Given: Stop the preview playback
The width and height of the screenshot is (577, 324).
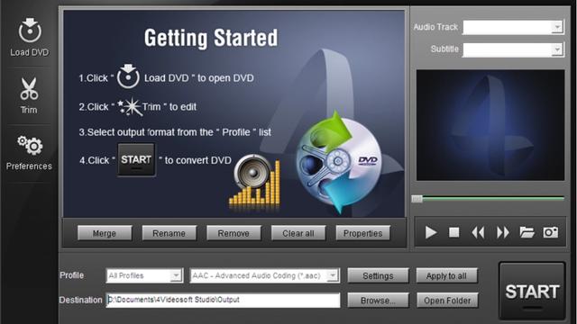Looking at the screenshot, I should tap(454, 232).
